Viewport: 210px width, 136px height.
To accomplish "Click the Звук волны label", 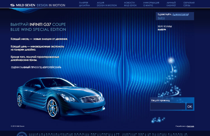I will point(165,26).
